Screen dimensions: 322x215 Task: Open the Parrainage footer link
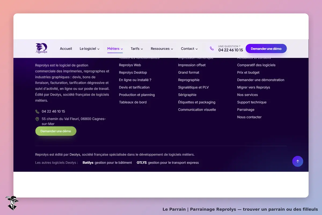(x=246, y=110)
